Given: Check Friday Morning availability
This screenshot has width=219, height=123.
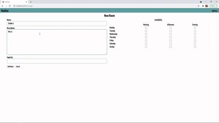Looking at the screenshot, I should point(146,40).
